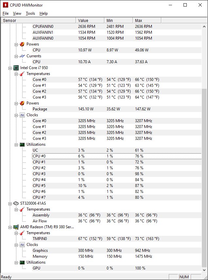Click the Max column header
Image resolution: width=208 pixels, height=280 pixels.
tap(147, 20)
